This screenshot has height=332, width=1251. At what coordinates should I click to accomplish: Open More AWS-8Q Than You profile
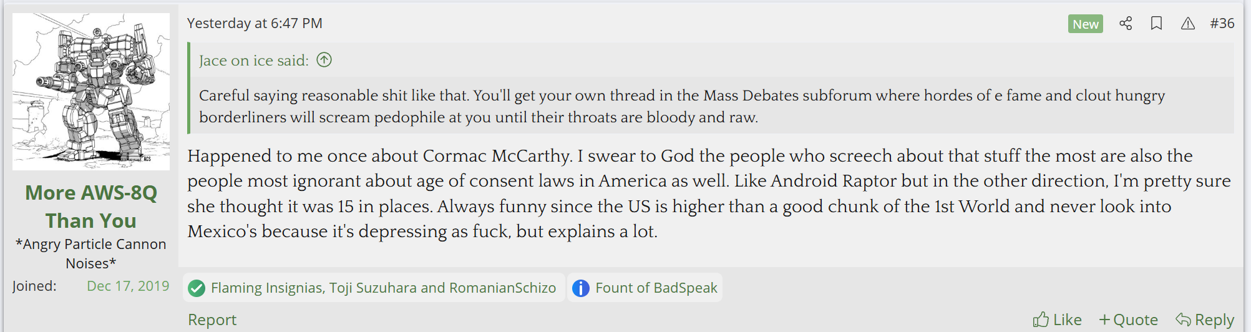pyautogui.click(x=91, y=207)
